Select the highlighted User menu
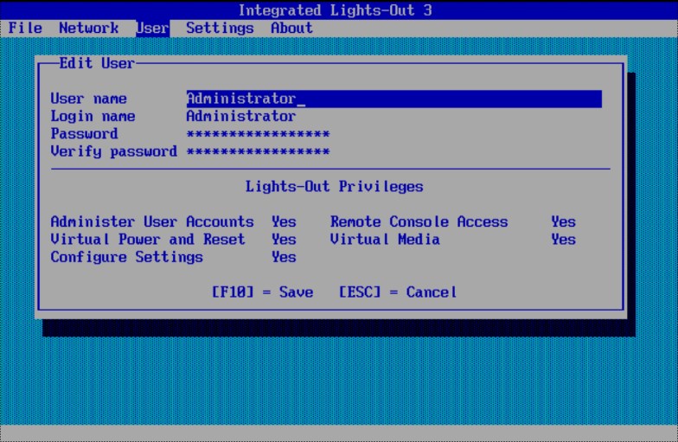The image size is (678, 442). point(152,28)
